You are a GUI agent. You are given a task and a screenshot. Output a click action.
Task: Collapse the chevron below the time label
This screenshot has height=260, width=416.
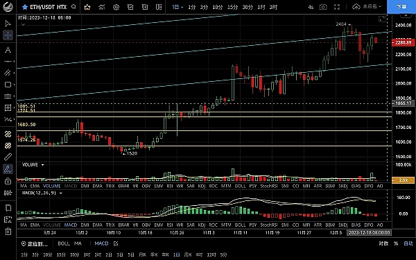pos(23,24)
